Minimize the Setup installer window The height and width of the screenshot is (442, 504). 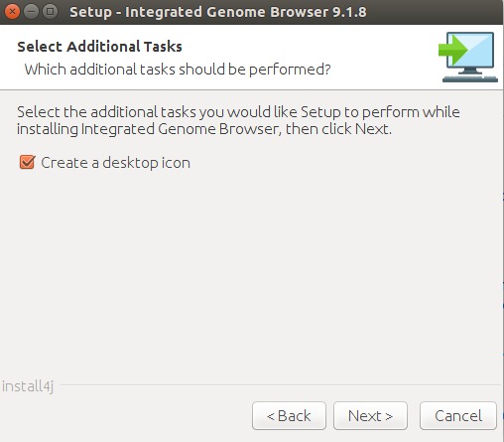pyautogui.click(x=31, y=12)
